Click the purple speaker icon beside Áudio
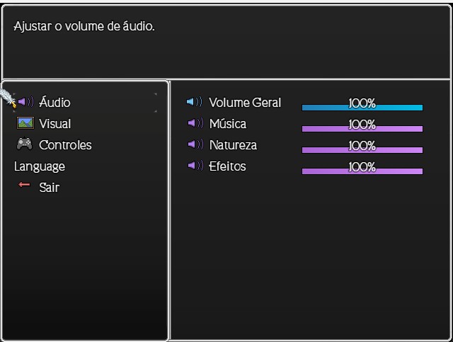The width and height of the screenshot is (453, 342). [x=25, y=102]
